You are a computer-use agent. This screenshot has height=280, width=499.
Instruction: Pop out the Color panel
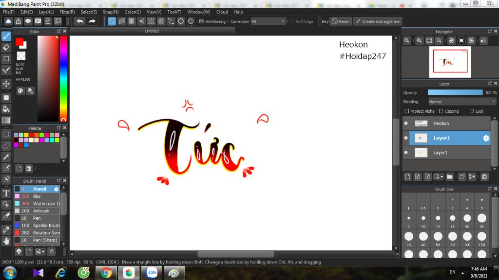tap(58, 31)
